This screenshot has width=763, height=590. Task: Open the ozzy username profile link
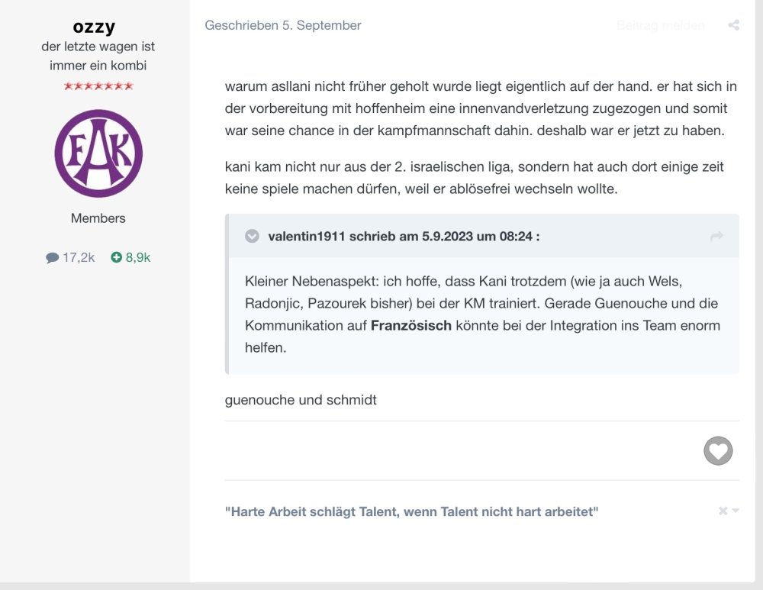coord(95,27)
